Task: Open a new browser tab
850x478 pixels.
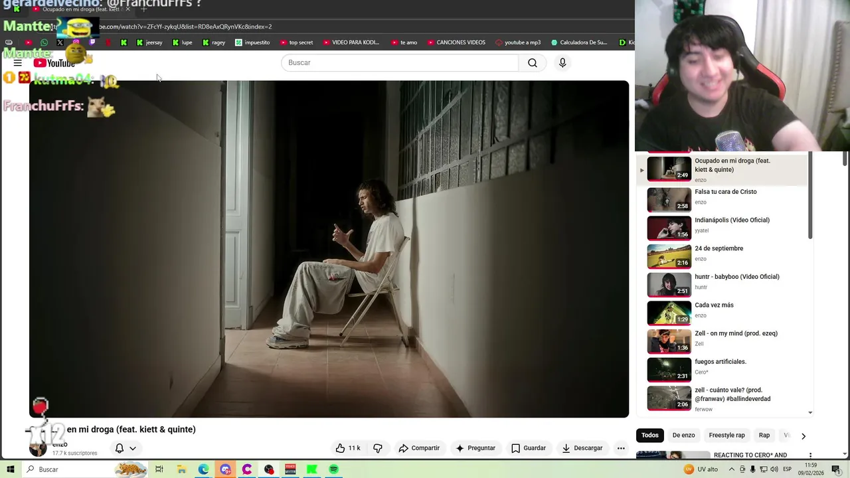Action: click(x=143, y=9)
